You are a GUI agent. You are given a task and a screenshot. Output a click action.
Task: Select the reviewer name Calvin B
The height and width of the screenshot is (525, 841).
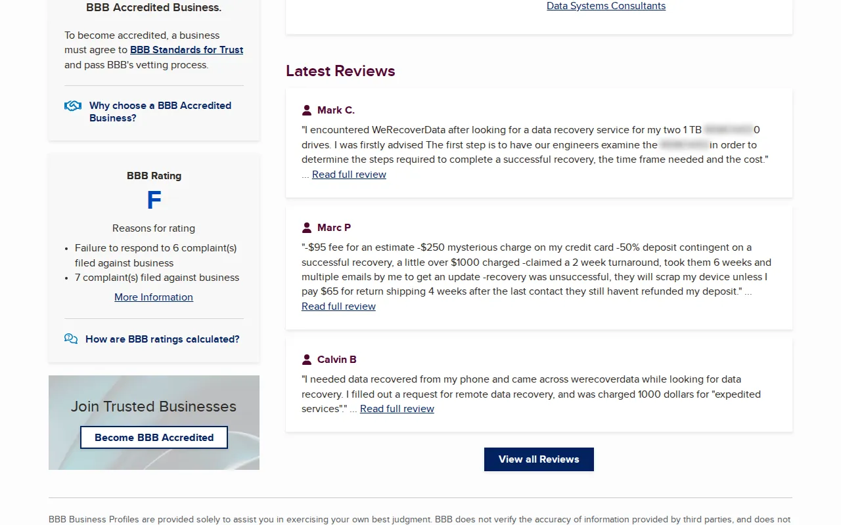[336, 360]
